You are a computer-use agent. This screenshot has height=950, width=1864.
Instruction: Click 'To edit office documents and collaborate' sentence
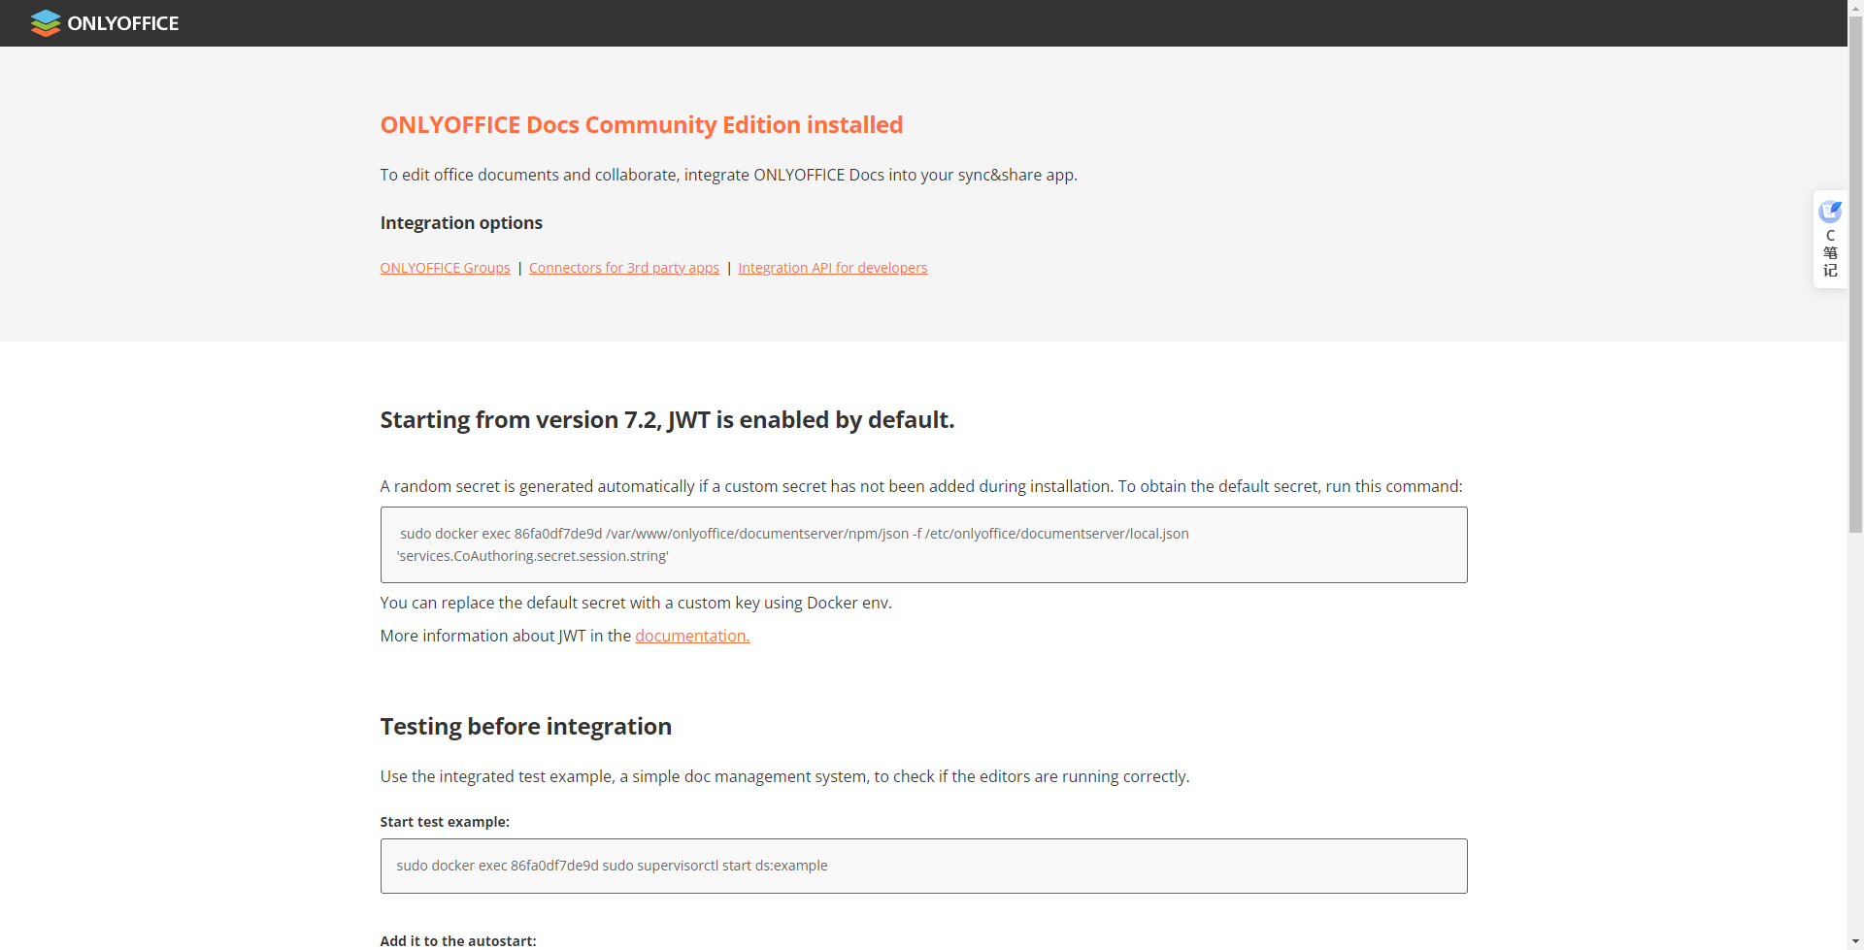[x=728, y=175]
